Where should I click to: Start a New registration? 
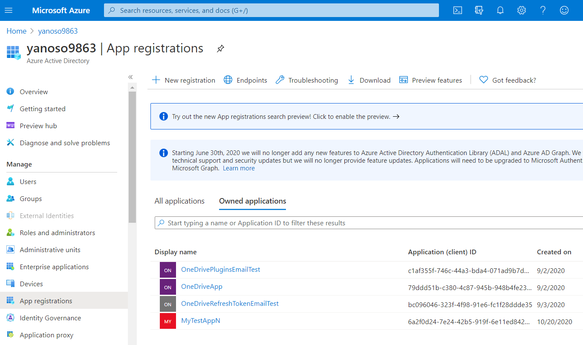(x=184, y=80)
